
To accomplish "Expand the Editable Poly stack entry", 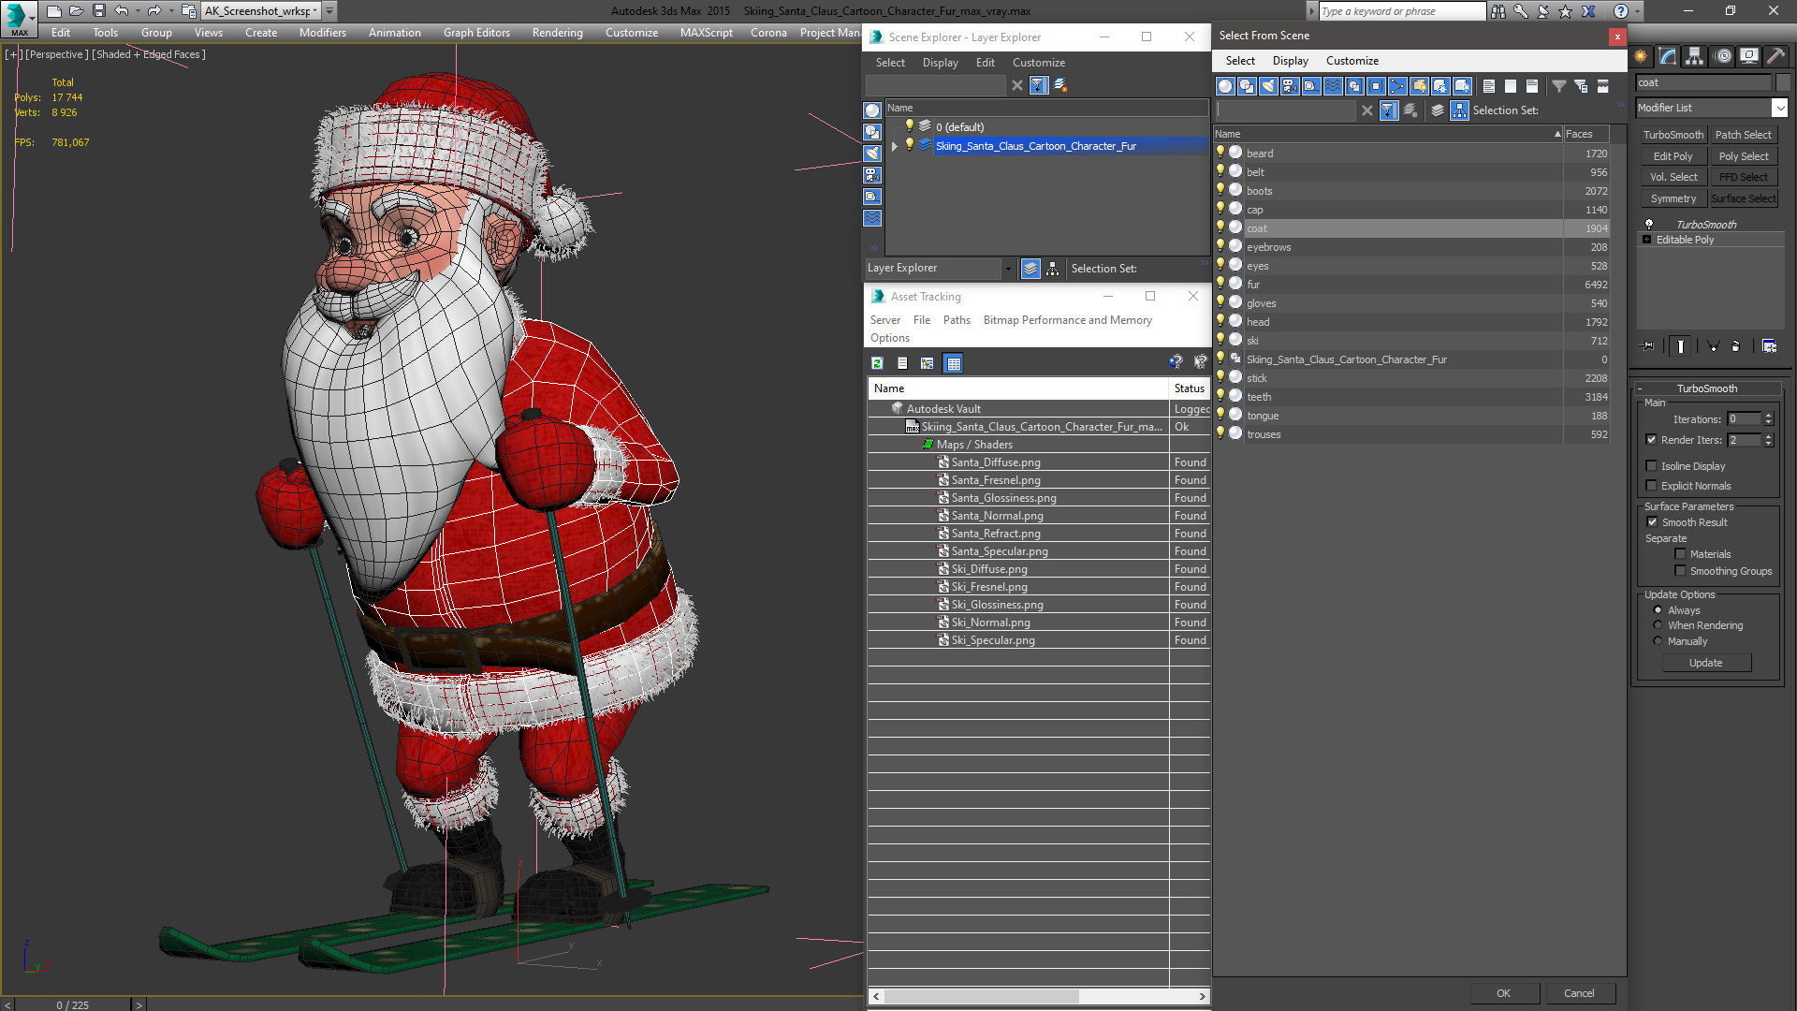I will 1646,240.
